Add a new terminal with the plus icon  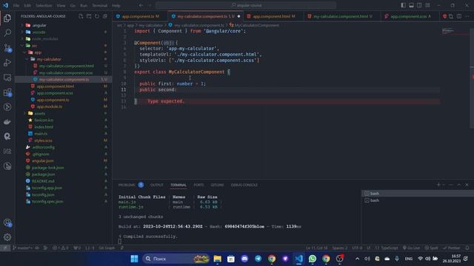click(x=438, y=185)
